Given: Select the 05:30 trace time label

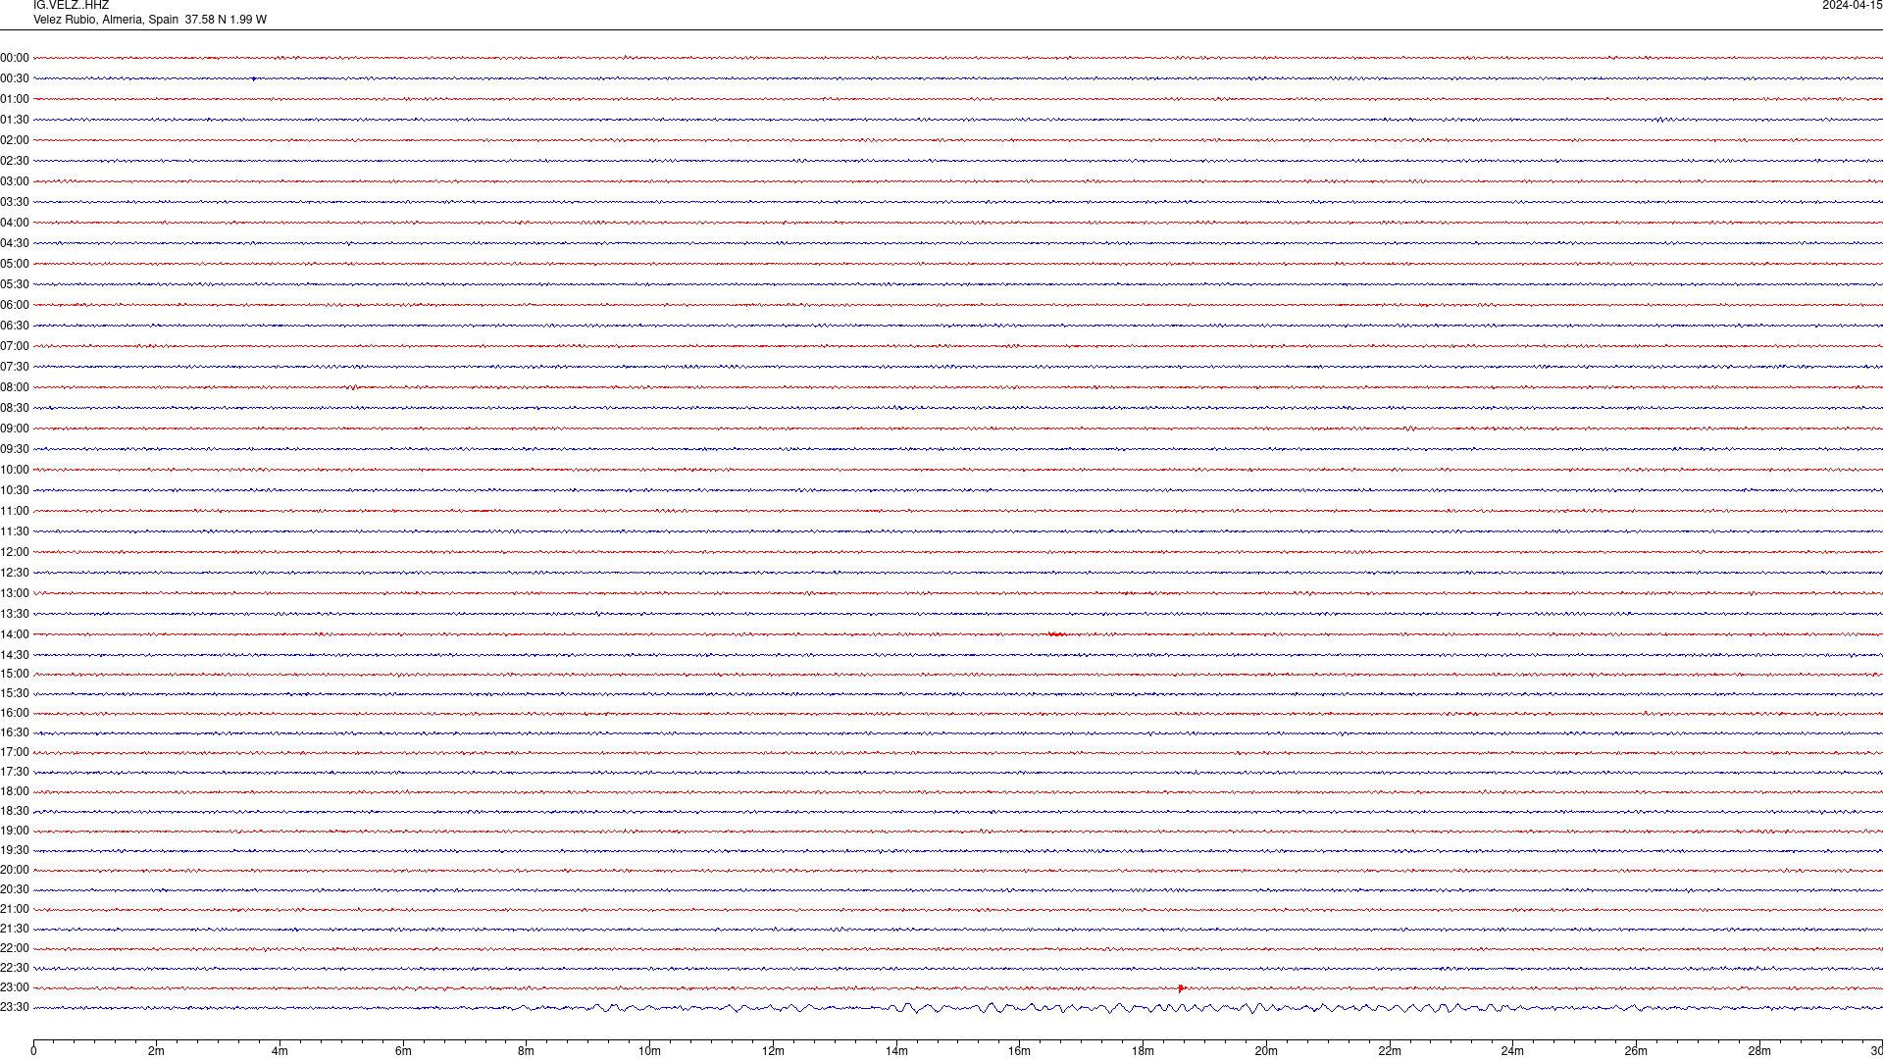Looking at the screenshot, I should [x=15, y=284].
